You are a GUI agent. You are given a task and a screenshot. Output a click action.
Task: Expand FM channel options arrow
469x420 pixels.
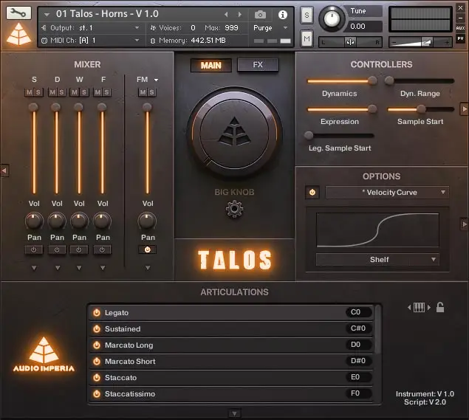148,268
